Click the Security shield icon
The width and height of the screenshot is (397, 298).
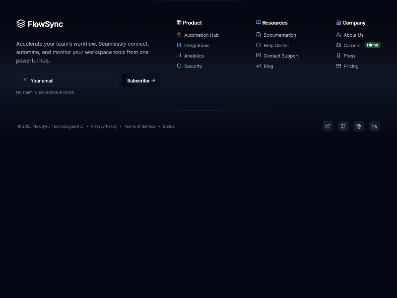pyautogui.click(x=179, y=66)
